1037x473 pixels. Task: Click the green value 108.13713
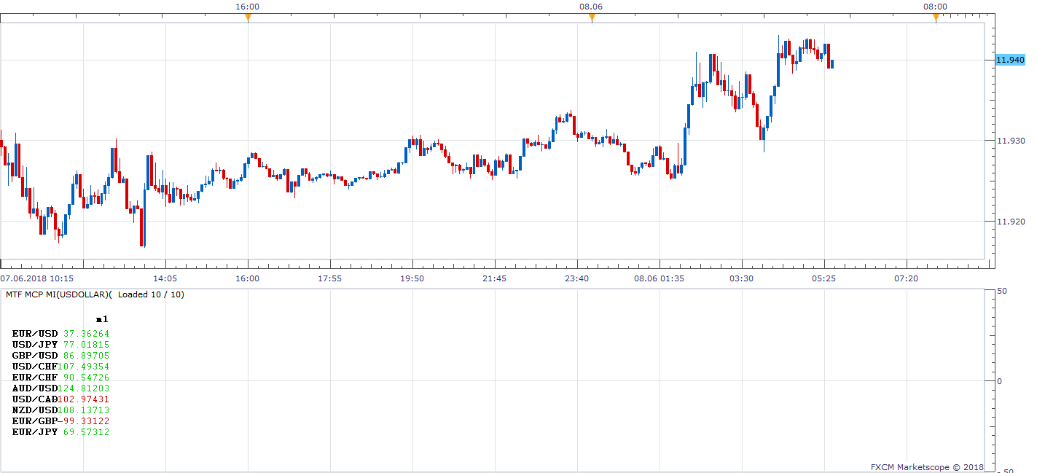tap(84, 410)
